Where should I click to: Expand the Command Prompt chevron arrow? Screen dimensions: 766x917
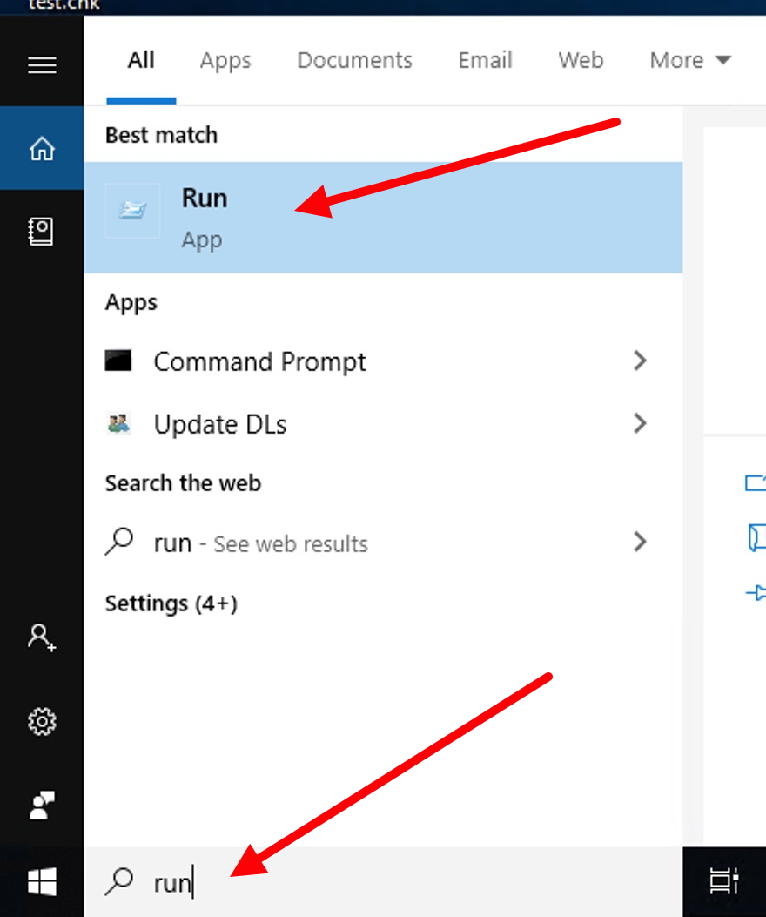(x=640, y=361)
